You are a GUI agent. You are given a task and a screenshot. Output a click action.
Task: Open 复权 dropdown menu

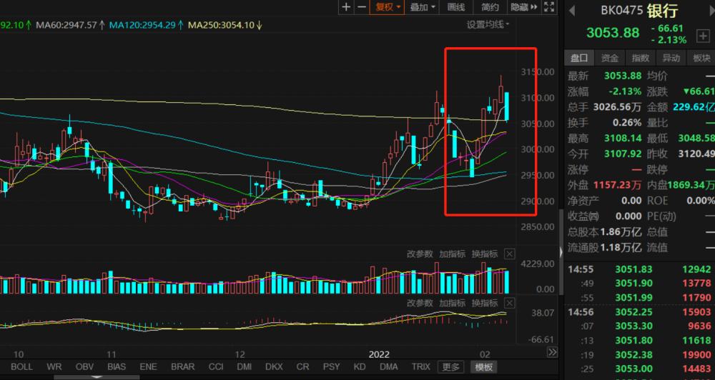(x=387, y=7)
